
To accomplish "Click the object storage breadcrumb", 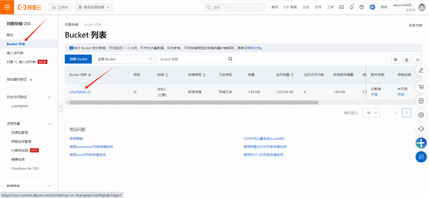I will tap(71, 24).
